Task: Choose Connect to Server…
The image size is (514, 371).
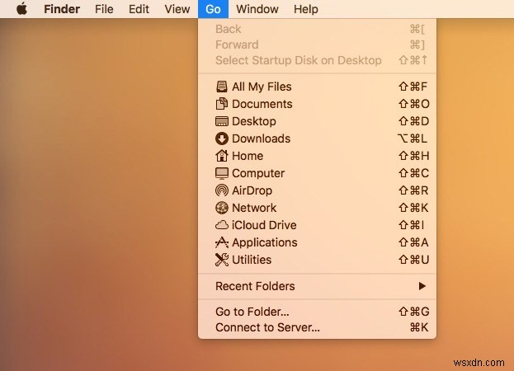Action: click(318, 327)
